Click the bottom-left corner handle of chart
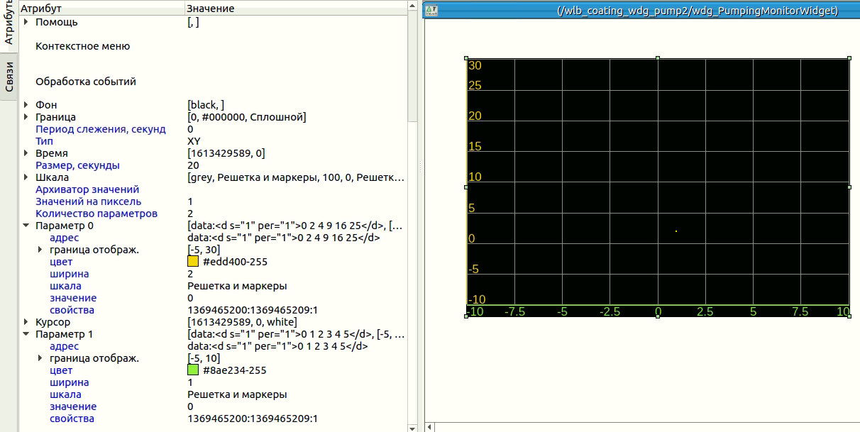Image resolution: width=860 pixels, height=432 pixels. [x=466, y=316]
